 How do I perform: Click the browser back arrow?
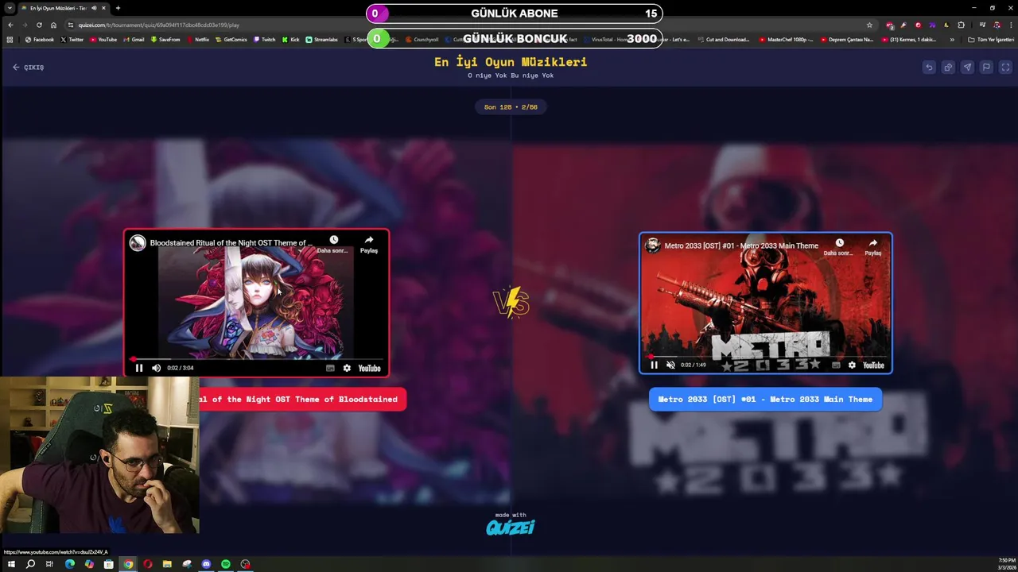[x=10, y=25]
